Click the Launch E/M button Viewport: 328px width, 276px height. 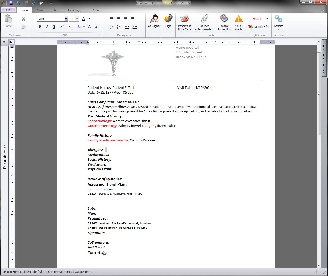tap(258, 27)
